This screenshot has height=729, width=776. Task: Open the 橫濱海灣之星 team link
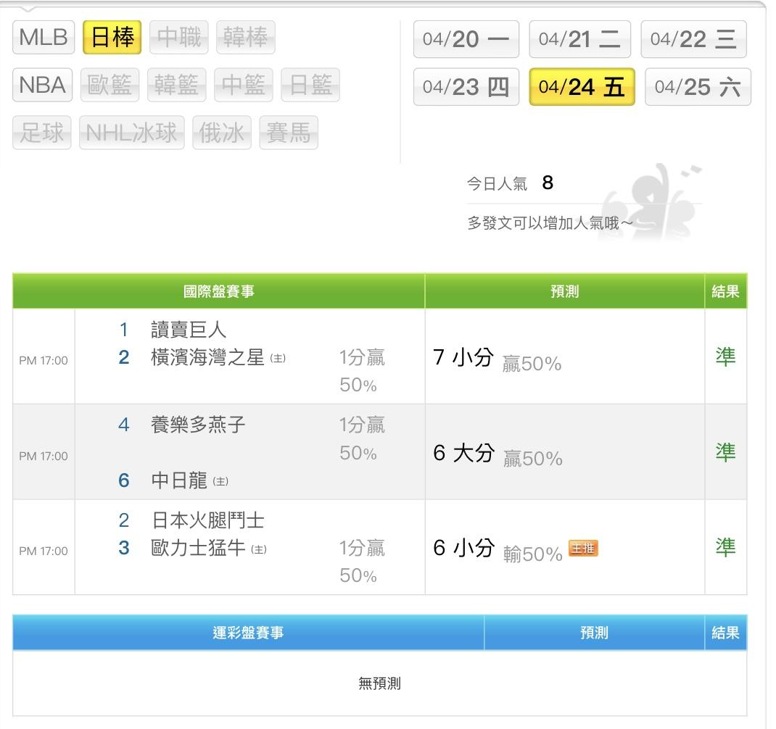[207, 357]
